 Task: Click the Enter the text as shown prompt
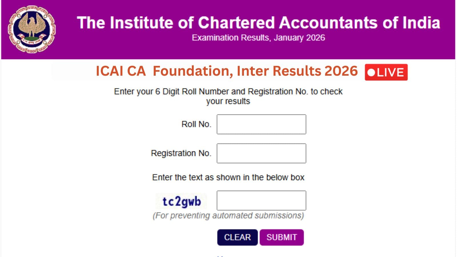point(228,177)
